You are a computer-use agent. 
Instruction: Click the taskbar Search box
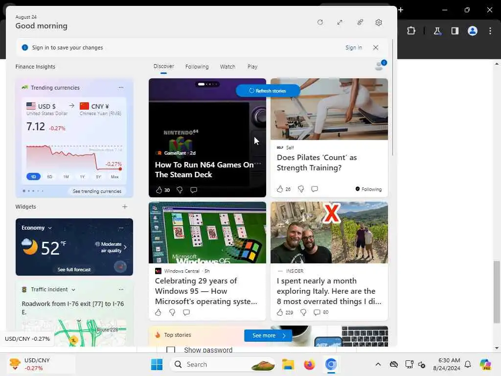click(223, 364)
